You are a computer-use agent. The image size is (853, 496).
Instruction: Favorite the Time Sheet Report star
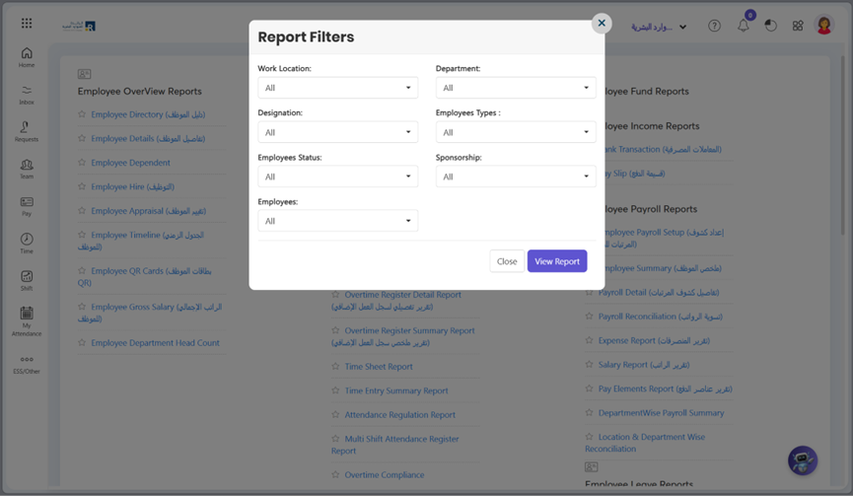coord(336,367)
